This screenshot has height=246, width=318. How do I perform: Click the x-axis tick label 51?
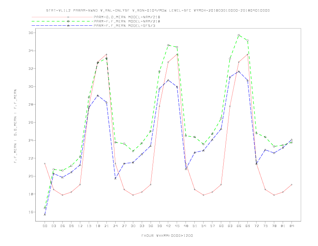(195, 226)
